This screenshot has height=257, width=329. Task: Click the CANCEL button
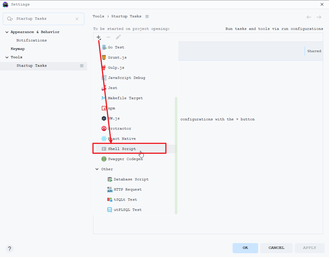point(276,248)
